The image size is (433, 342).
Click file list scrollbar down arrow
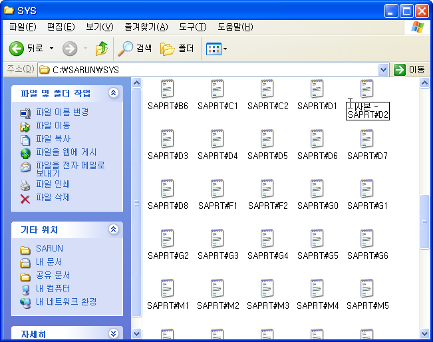tap(425, 333)
